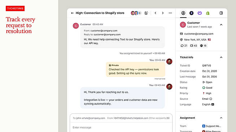
Task: Open the three-dot more options menu
Action: tap(170, 13)
